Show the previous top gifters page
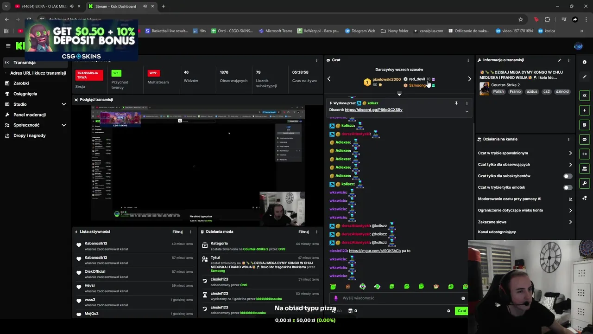Screen dimensions: 593x334 (x=329, y=79)
